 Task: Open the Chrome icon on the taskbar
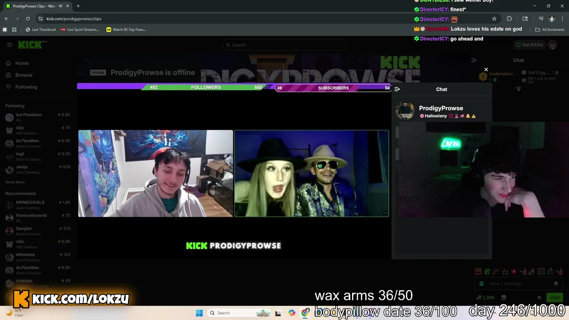pyautogui.click(x=305, y=313)
